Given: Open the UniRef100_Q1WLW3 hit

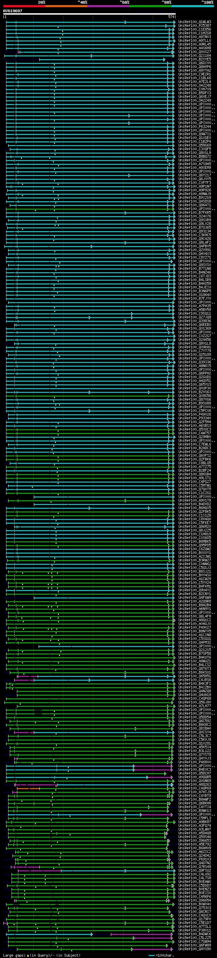Looking at the screenshot, I should [194, 22].
